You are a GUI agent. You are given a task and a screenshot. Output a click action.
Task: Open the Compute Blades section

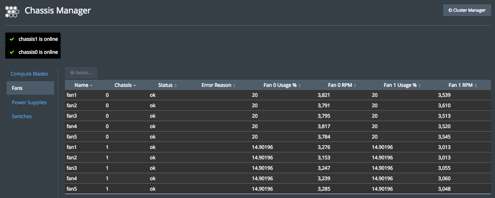pyautogui.click(x=29, y=74)
